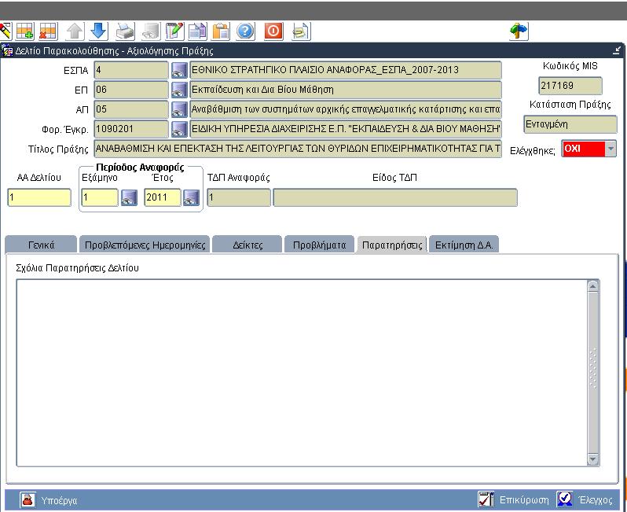627x512 pixels.
Task: Open lookup list beside Φορ. Έγκρ. field
Action: click(x=179, y=129)
